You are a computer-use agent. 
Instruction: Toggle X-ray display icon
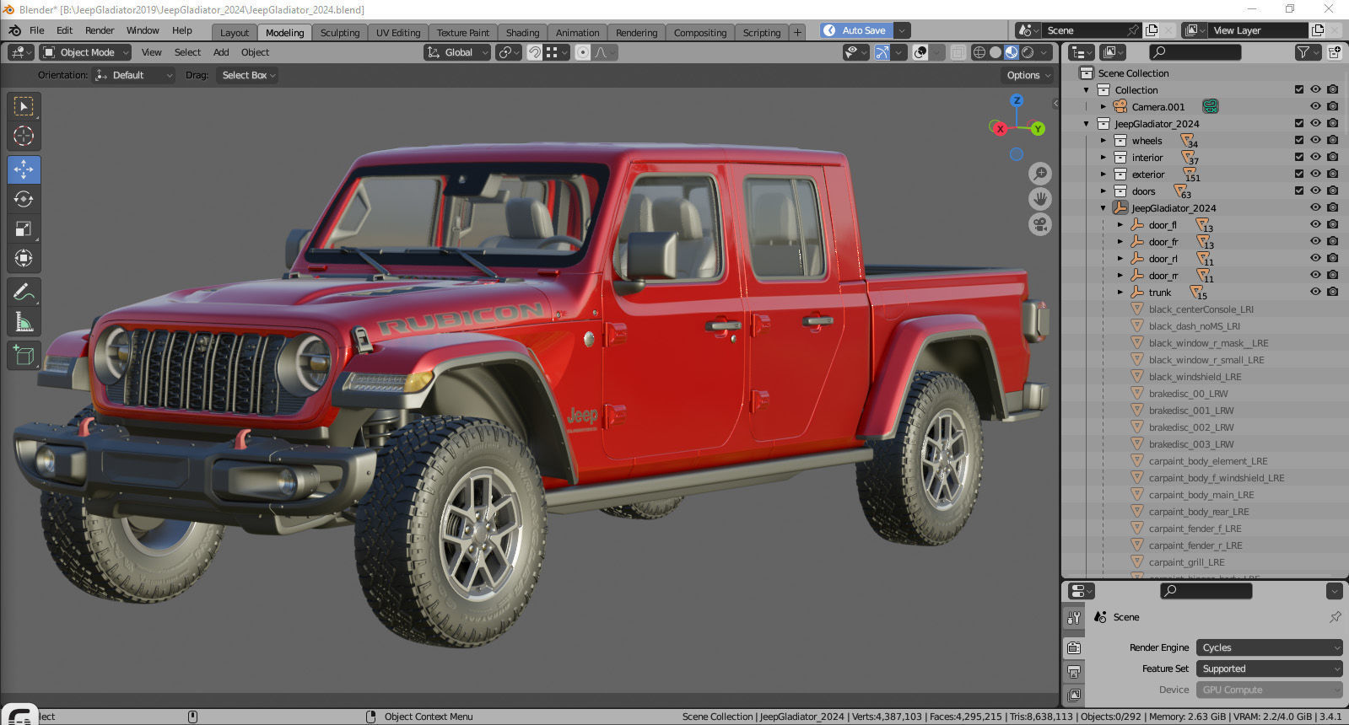point(958,52)
